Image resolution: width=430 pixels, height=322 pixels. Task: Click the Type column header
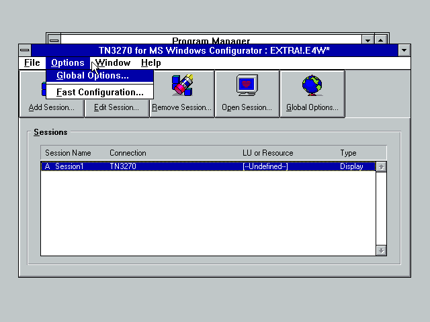(348, 153)
